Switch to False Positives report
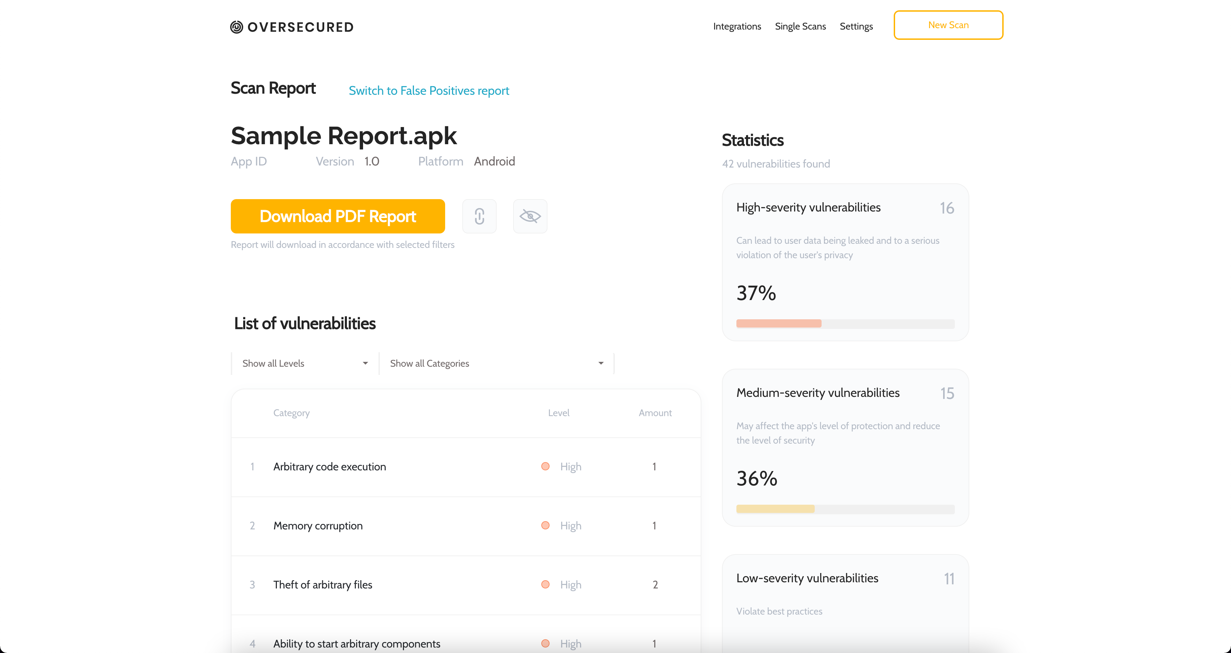This screenshot has height=653, width=1231. [x=429, y=91]
